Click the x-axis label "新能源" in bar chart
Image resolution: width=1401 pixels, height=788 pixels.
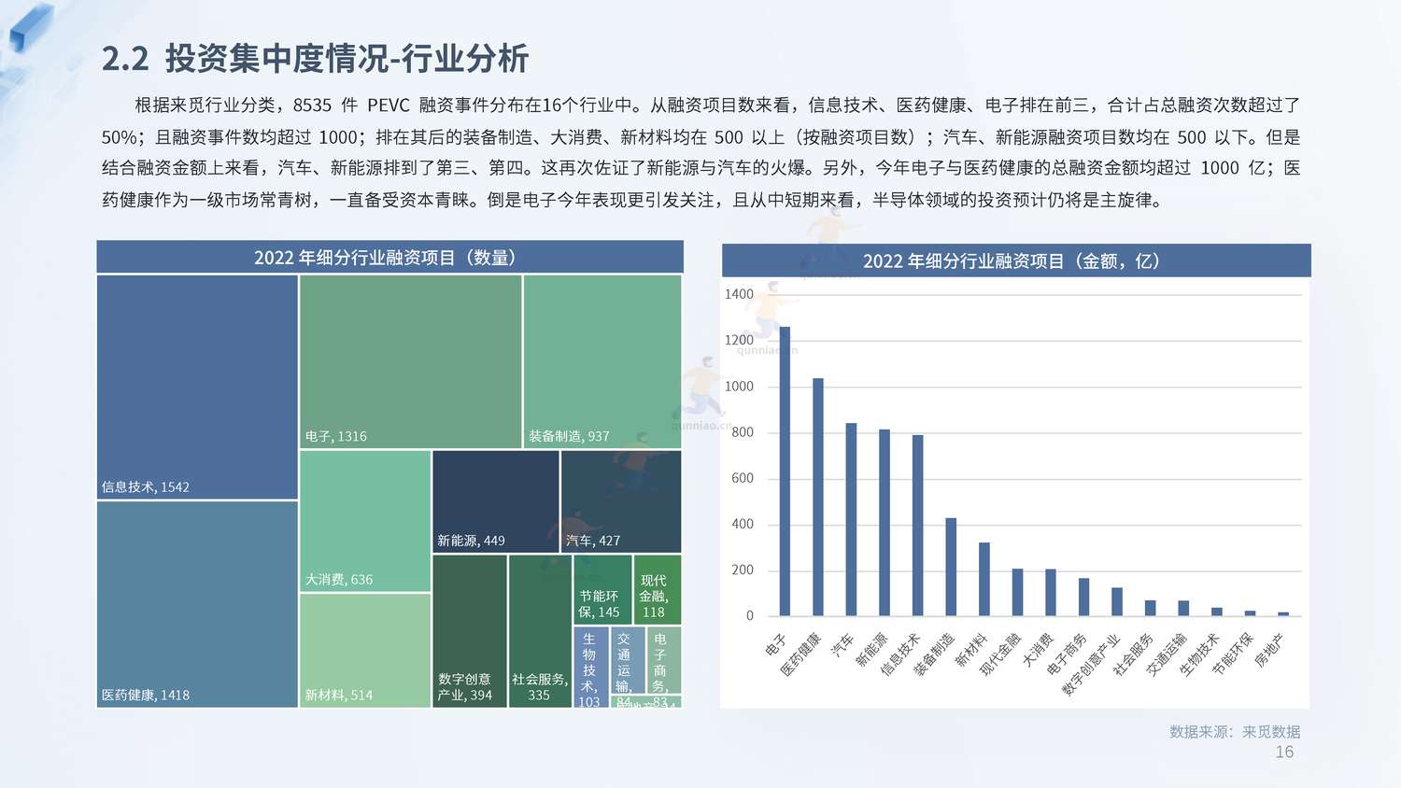(x=871, y=649)
